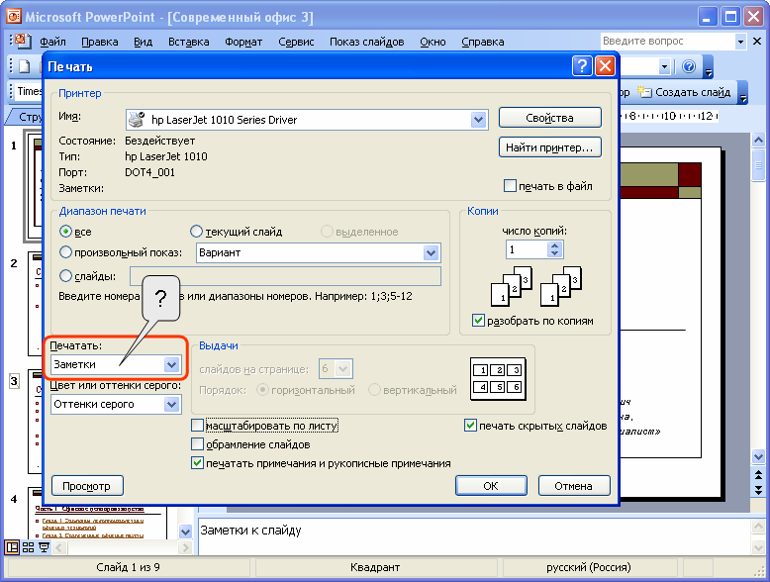This screenshot has height=582, width=770.
Task: Click the 'Слайд 1 из 9' status bar text
Action: pyautogui.click(x=129, y=567)
